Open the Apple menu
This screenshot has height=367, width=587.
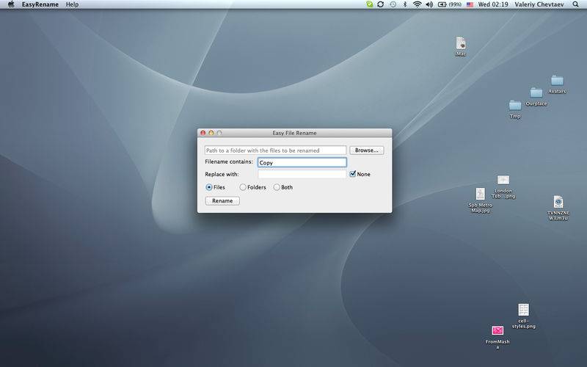click(11, 4)
